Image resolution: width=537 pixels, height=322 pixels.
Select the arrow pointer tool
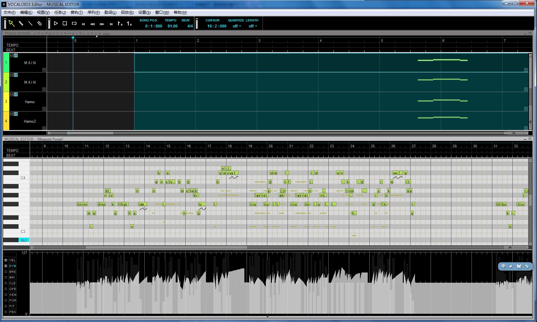[x=12, y=23]
